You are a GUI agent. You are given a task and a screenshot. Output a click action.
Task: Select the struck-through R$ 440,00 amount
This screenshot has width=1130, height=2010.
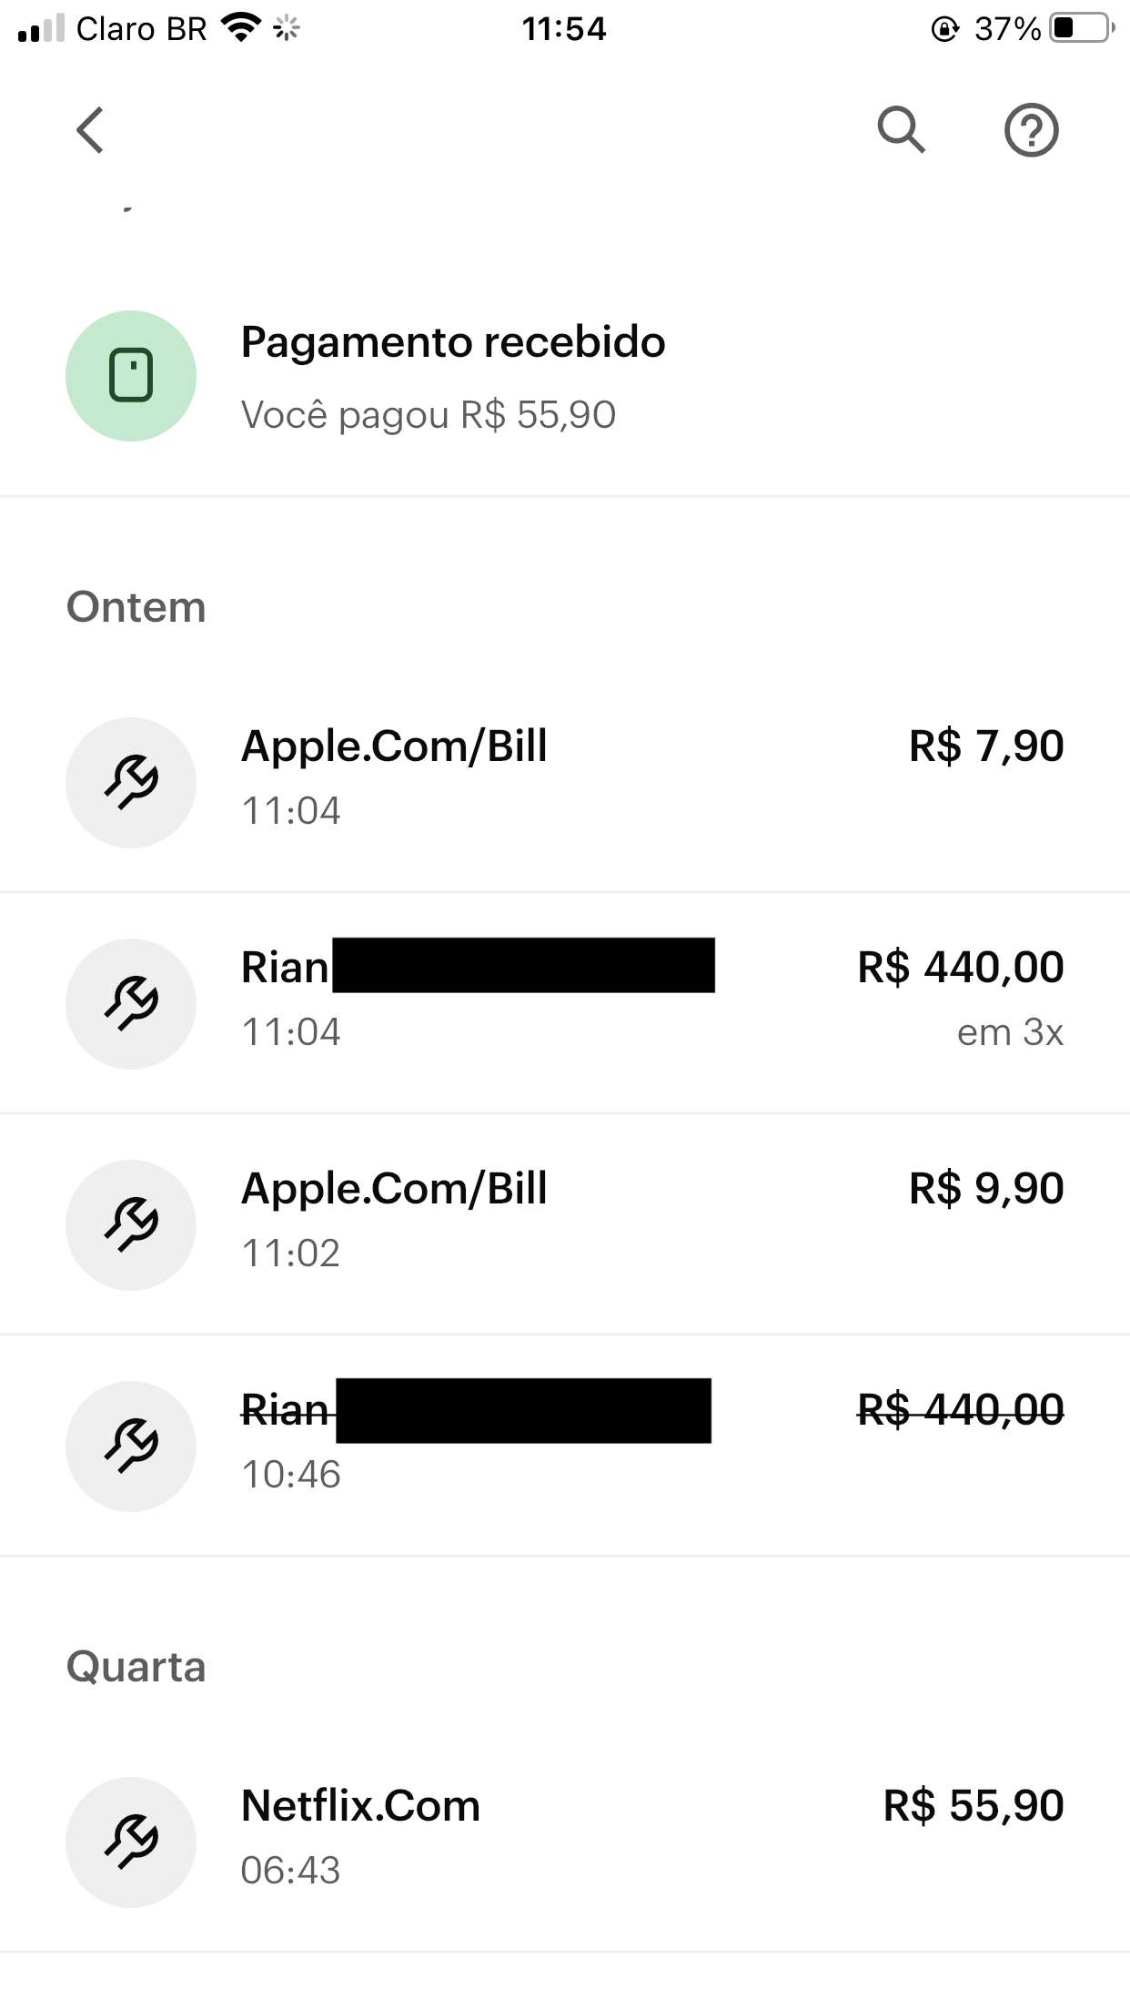pyautogui.click(x=960, y=1410)
